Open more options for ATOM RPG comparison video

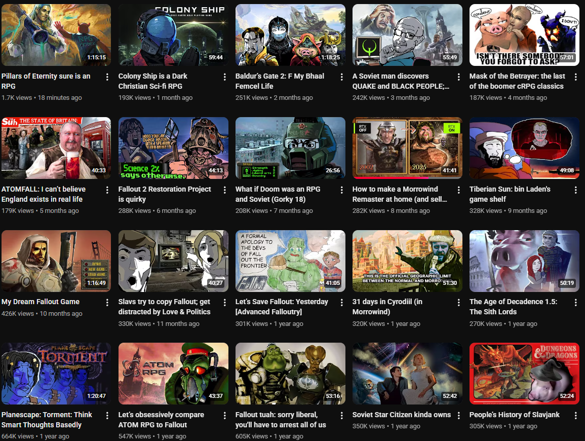[x=224, y=415]
